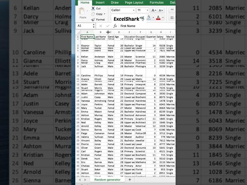Viewport: 247px width, 185px height.
Task: Open the Insert ribbon tab
Action: (x=100, y=3)
